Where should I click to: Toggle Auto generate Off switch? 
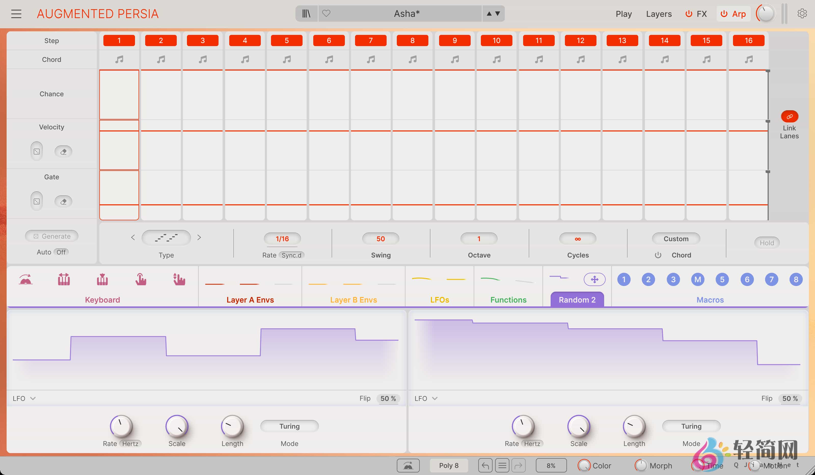(x=61, y=252)
